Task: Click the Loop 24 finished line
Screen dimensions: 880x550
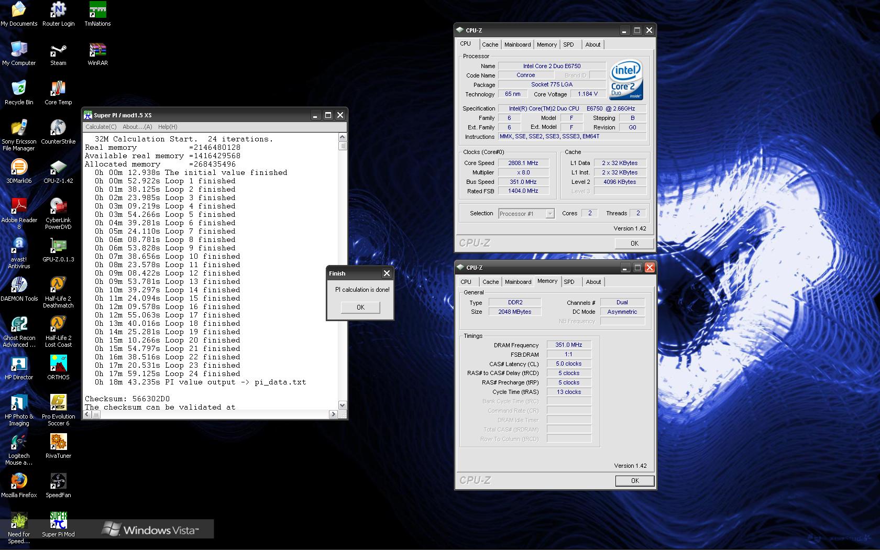Action: click(x=168, y=373)
